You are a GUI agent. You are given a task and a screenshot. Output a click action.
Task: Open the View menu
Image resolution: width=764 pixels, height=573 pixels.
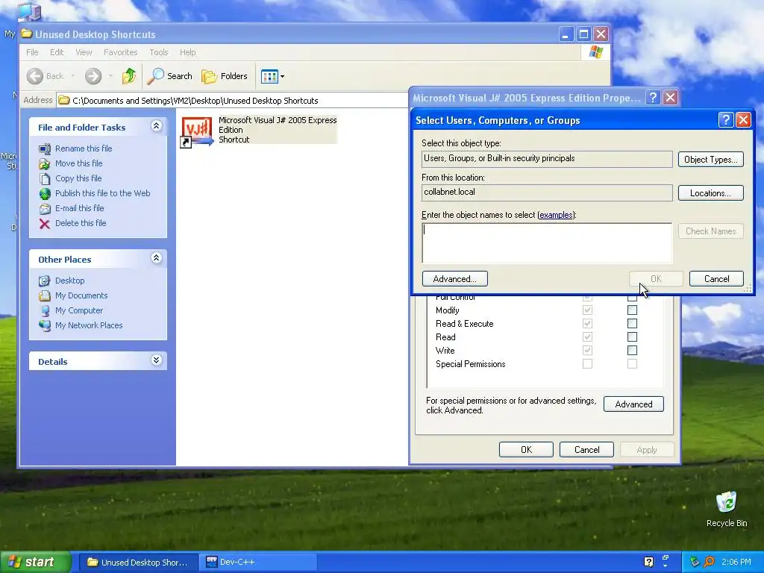pos(84,52)
